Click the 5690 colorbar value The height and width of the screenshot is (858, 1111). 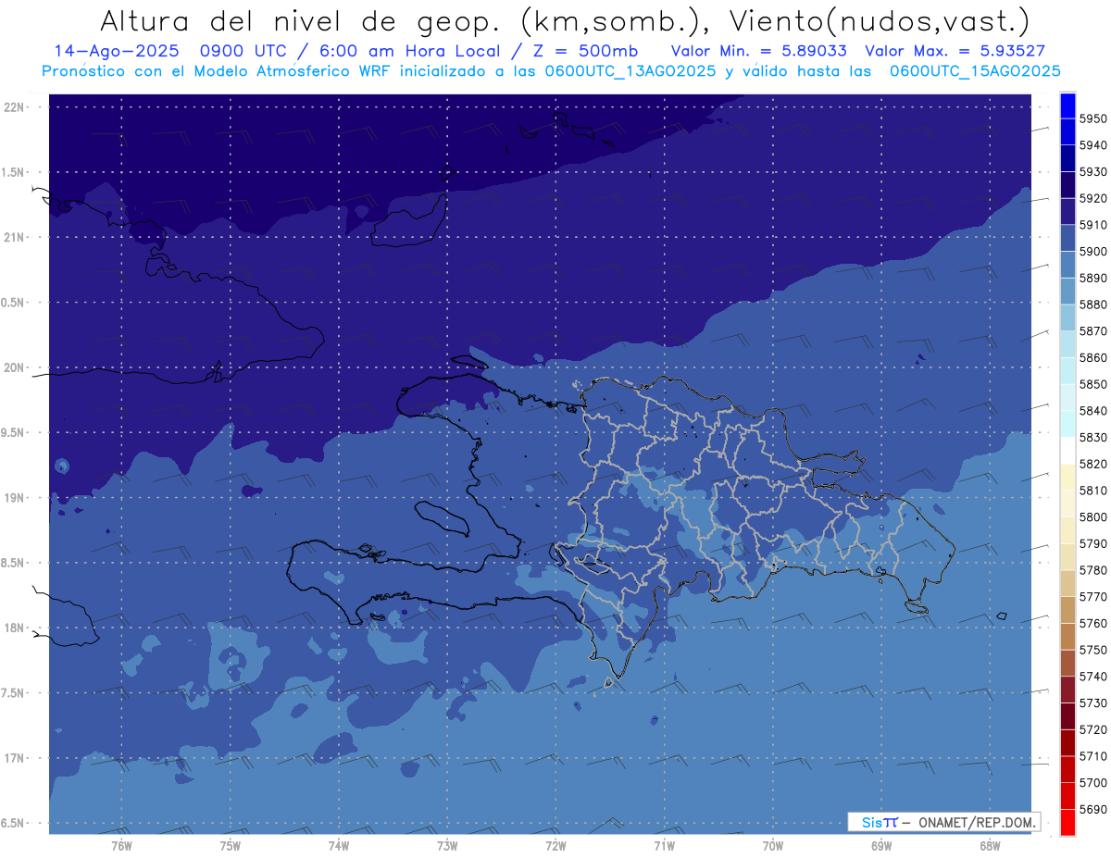click(1092, 809)
